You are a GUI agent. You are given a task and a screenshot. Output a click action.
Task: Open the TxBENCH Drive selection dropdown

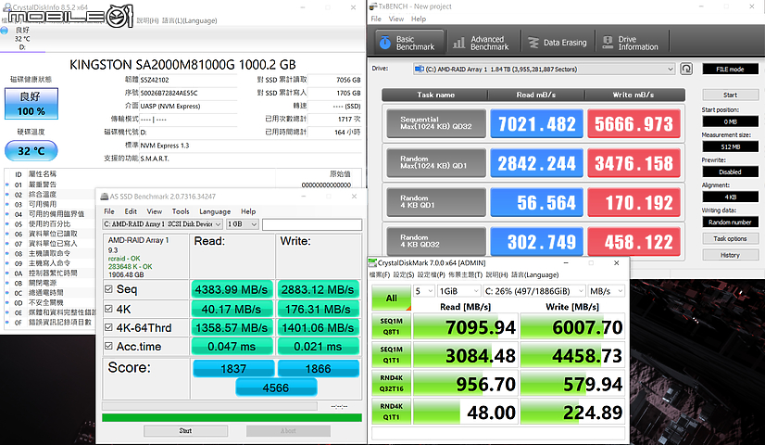click(544, 69)
